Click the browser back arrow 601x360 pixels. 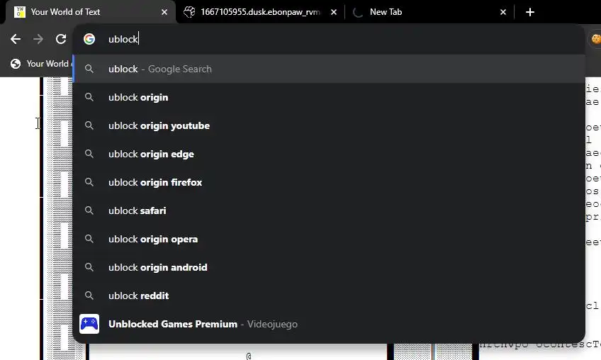(16, 39)
